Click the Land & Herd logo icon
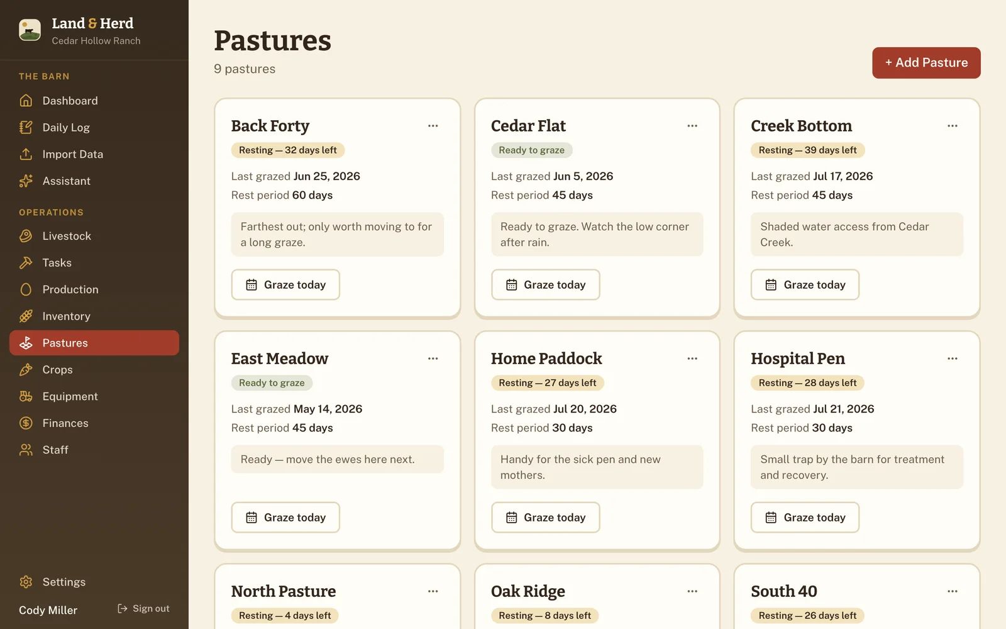 tap(30, 30)
